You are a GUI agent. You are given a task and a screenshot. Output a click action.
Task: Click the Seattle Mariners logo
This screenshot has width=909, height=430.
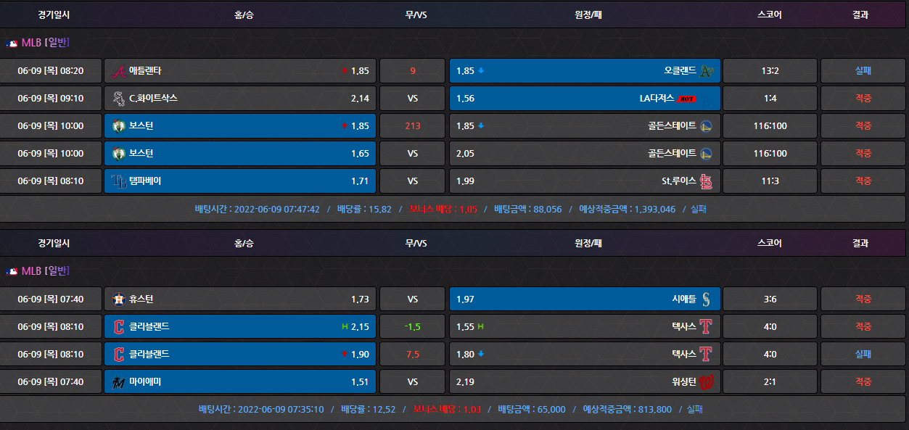pos(707,299)
